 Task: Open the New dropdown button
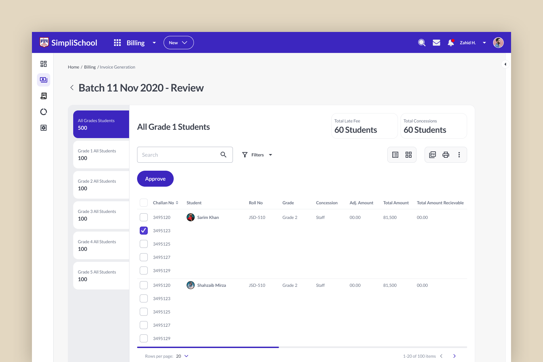tap(179, 43)
